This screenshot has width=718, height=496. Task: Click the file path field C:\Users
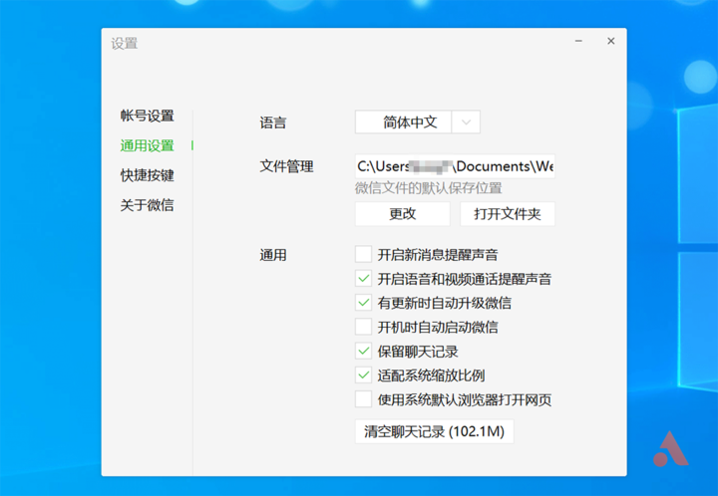pyautogui.click(x=455, y=166)
